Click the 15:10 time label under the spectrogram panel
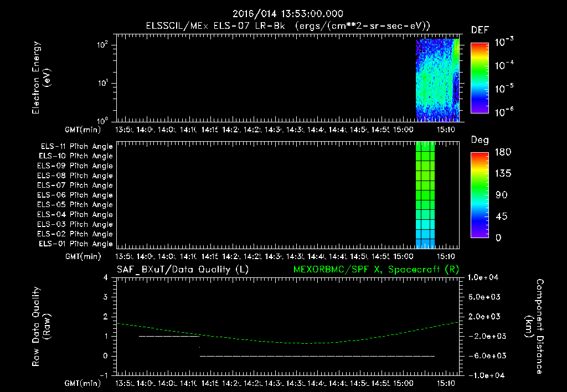 pyautogui.click(x=446, y=130)
